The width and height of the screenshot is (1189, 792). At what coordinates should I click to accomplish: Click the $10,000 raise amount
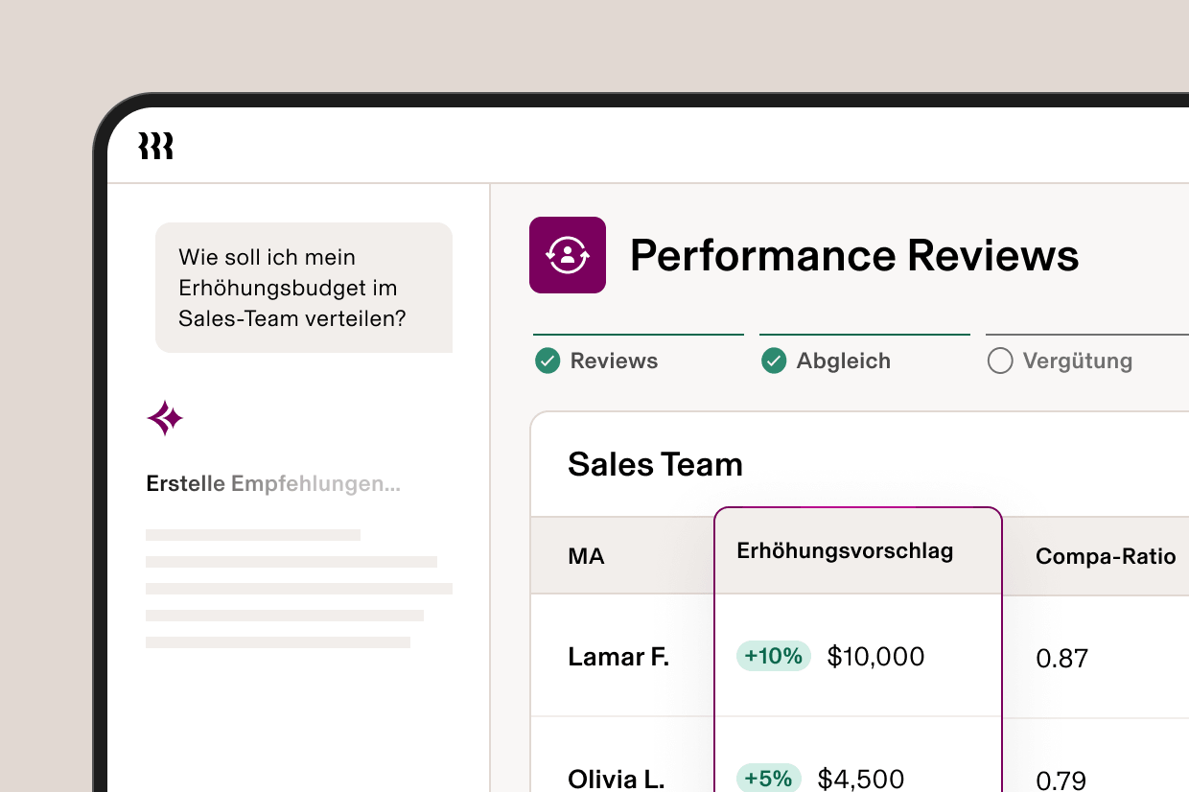(x=876, y=657)
